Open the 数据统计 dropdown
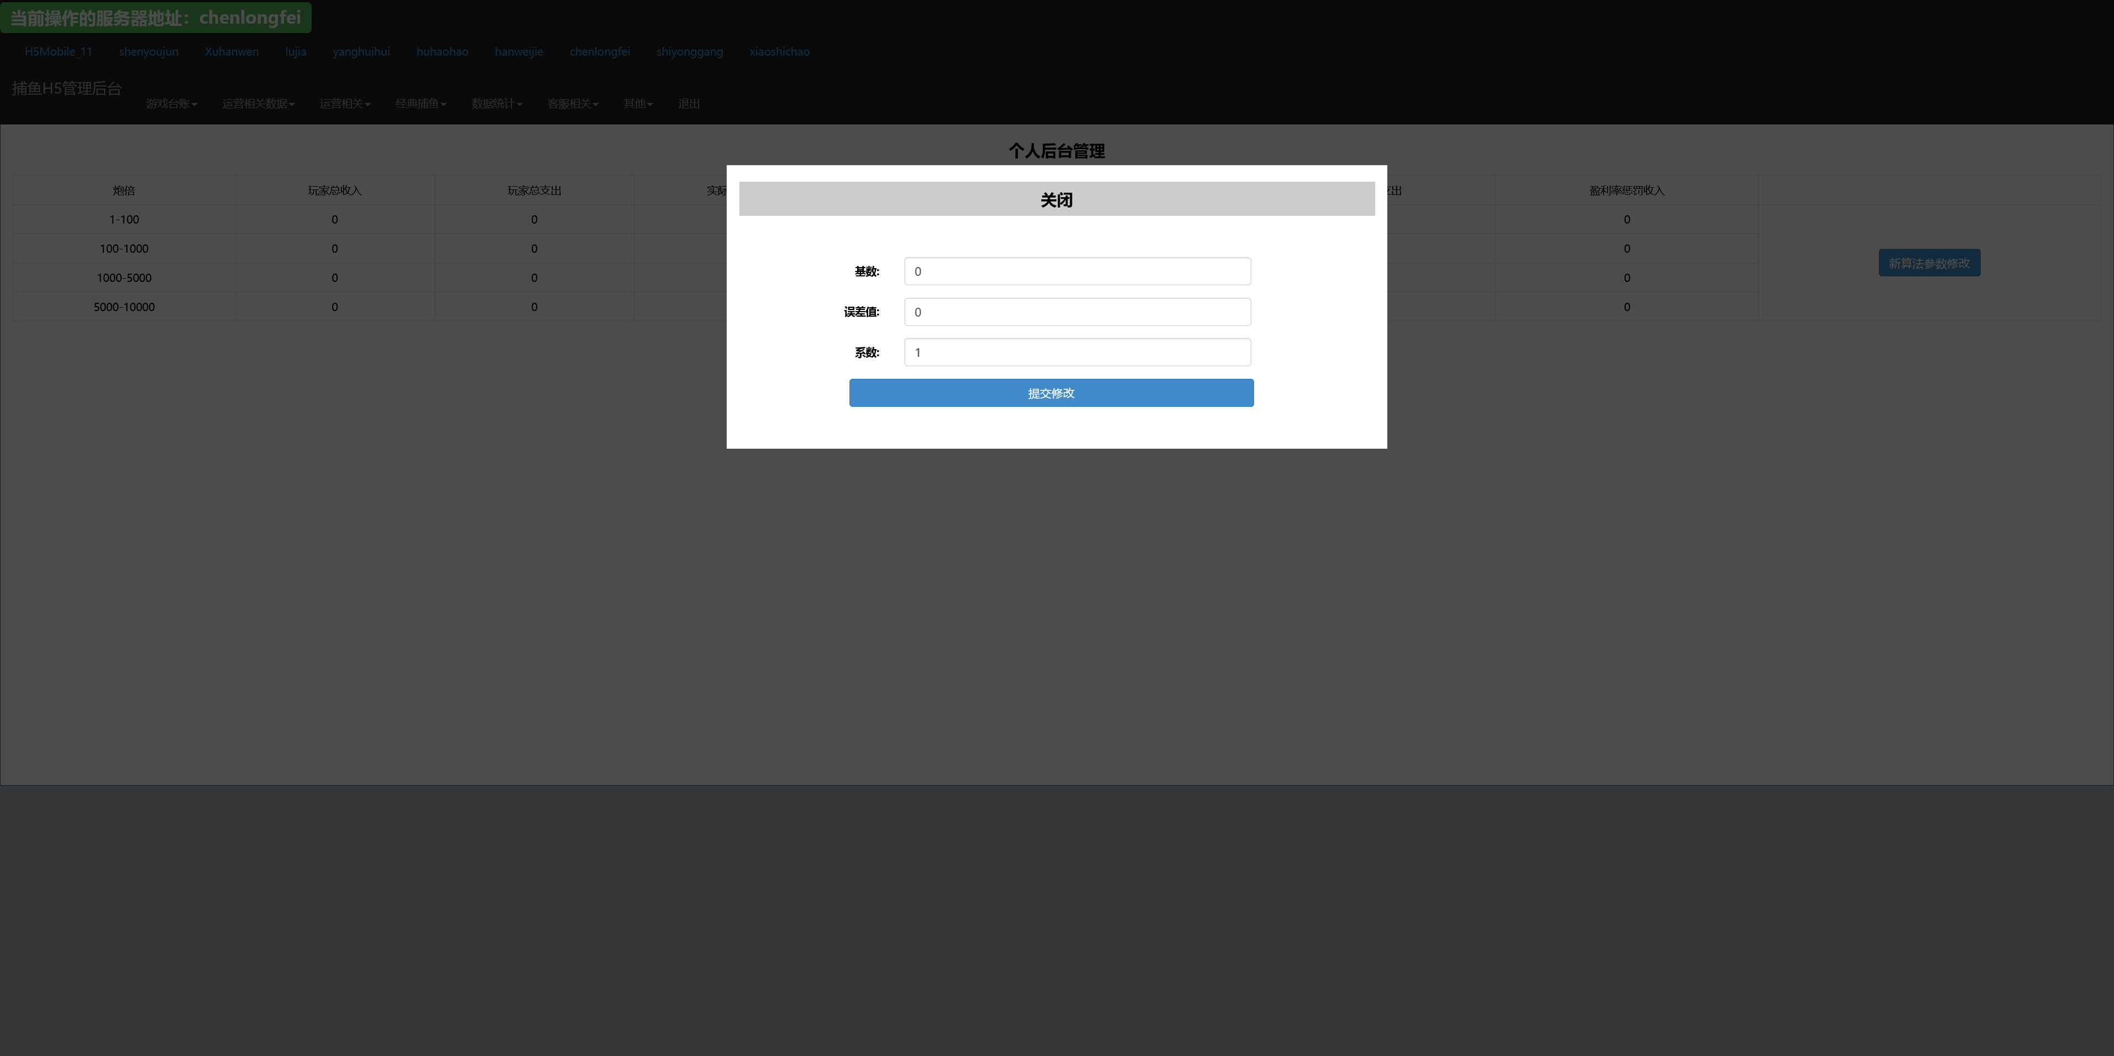Screen dimensions: 2114x1056 497,104
